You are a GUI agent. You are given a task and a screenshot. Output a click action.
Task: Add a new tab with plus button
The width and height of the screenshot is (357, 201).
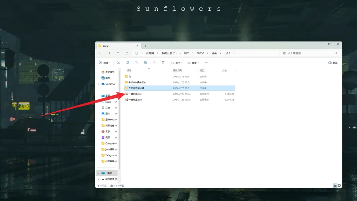tap(145, 46)
